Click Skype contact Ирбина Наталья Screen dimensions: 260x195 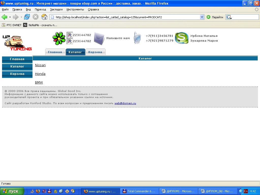204,36
